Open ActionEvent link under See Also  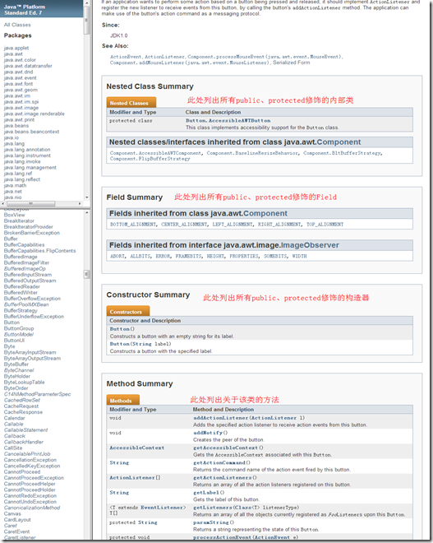pyautogui.click(x=126, y=57)
